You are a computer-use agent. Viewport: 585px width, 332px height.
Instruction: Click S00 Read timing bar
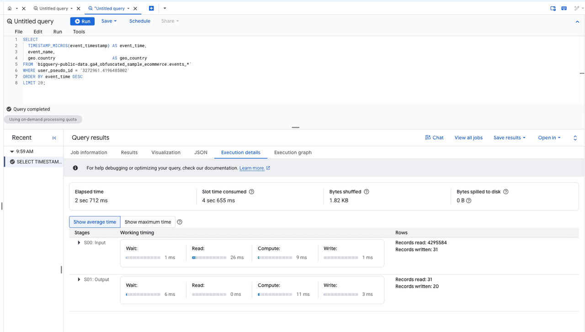point(209,258)
